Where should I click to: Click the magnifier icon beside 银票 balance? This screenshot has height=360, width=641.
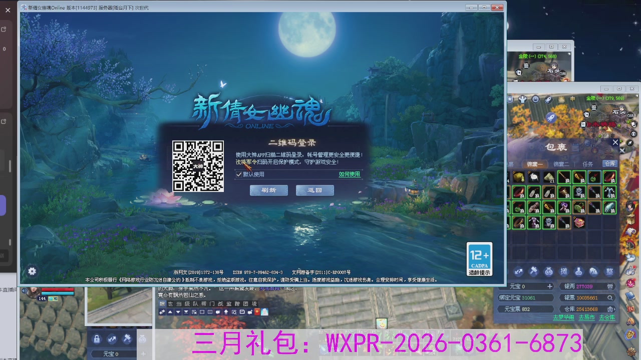tap(610, 298)
